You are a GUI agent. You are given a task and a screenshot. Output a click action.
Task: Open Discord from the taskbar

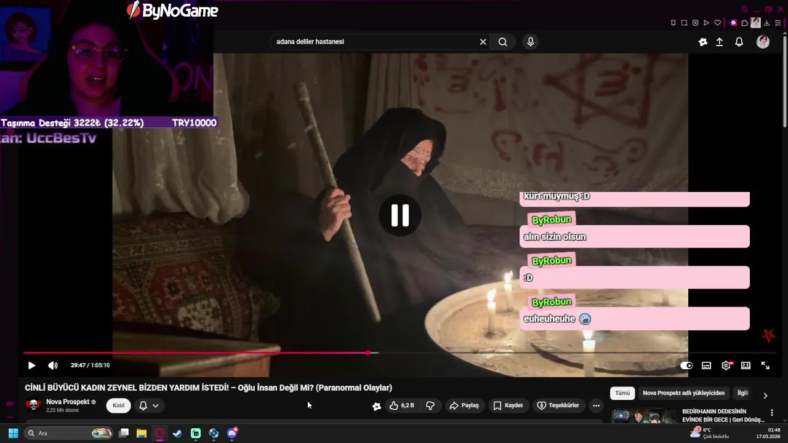coord(232,433)
